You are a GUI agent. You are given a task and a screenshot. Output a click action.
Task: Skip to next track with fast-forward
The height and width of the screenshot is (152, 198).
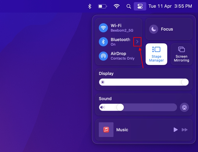pyautogui.click(x=185, y=130)
